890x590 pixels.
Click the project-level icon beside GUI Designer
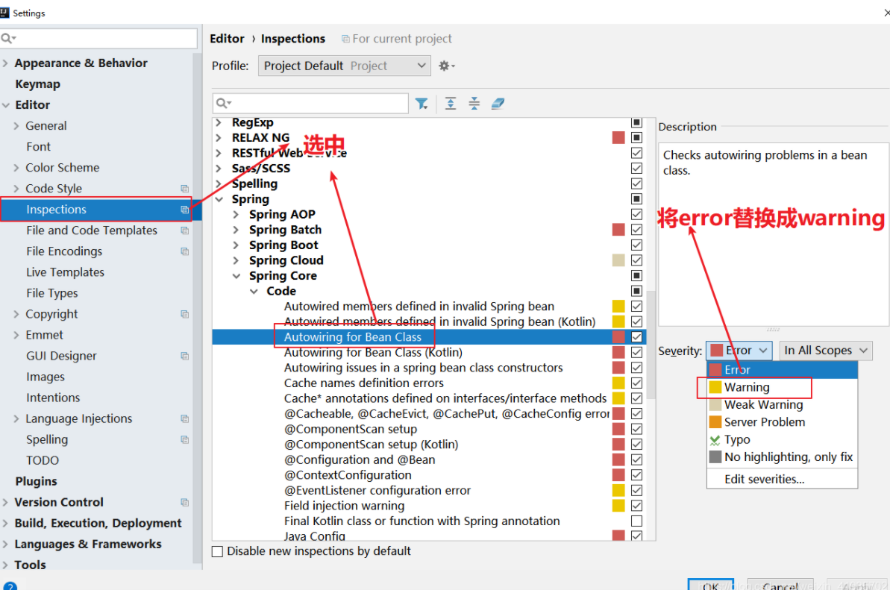[184, 357]
